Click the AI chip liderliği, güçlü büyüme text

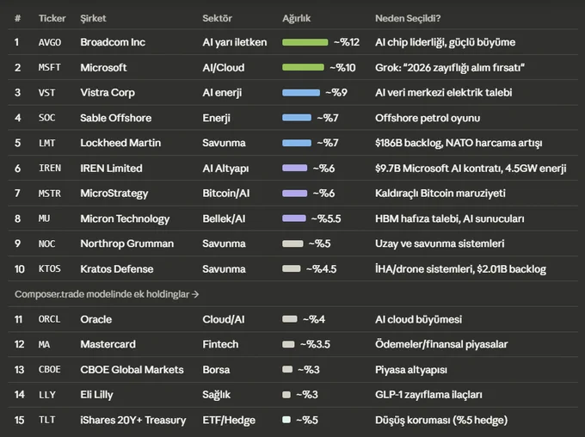point(445,42)
